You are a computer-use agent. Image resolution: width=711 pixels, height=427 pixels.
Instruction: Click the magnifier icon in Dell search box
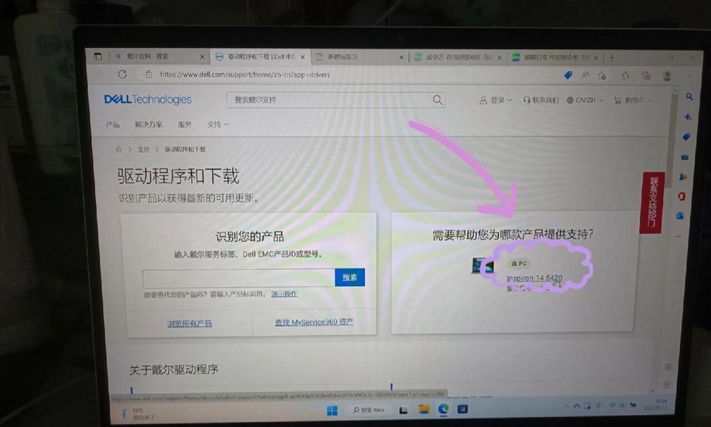pos(437,100)
